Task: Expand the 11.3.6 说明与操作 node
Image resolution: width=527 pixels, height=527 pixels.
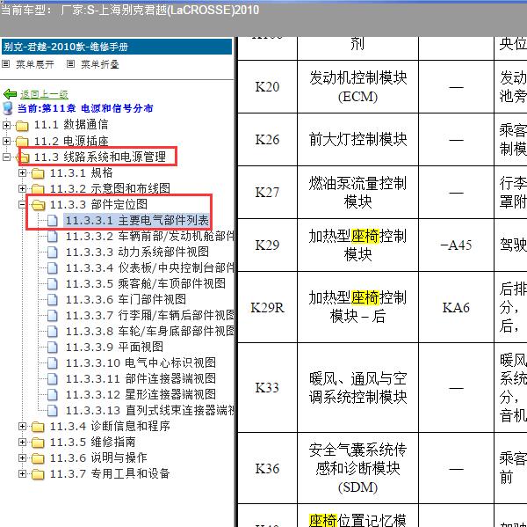Action: pyautogui.click(x=22, y=458)
